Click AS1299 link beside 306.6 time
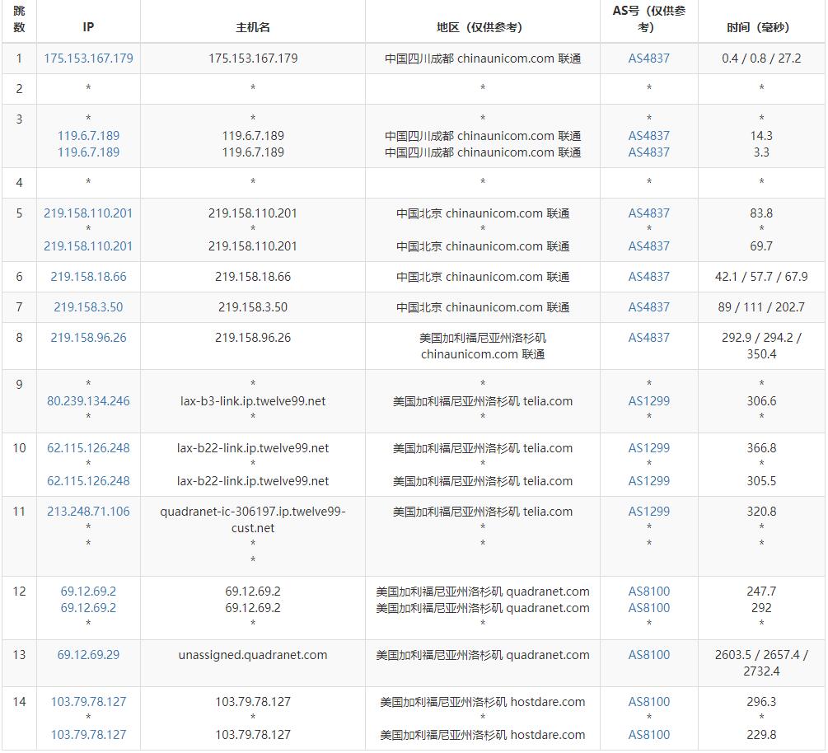 click(648, 401)
